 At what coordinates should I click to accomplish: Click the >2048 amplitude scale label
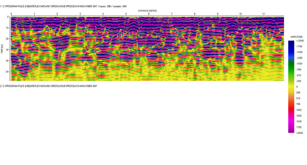tap(300, 133)
